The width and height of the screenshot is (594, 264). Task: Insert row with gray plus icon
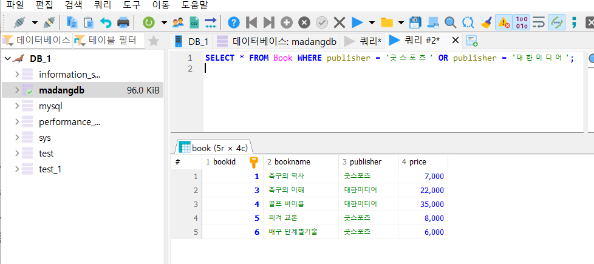287,22
